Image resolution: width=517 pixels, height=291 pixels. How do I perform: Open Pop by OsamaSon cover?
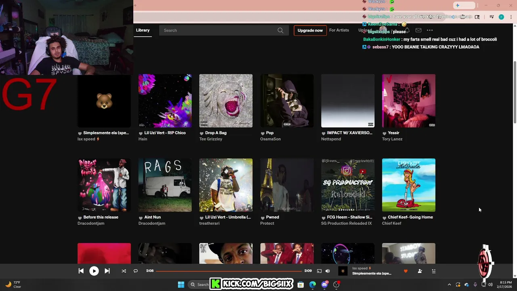tap(287, 101)
